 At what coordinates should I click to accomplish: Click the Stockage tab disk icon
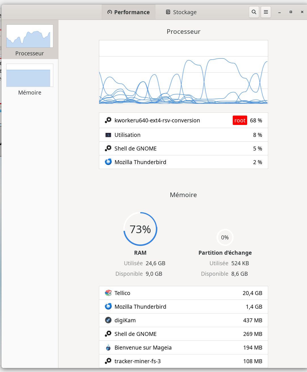click(x=168, y=12)
